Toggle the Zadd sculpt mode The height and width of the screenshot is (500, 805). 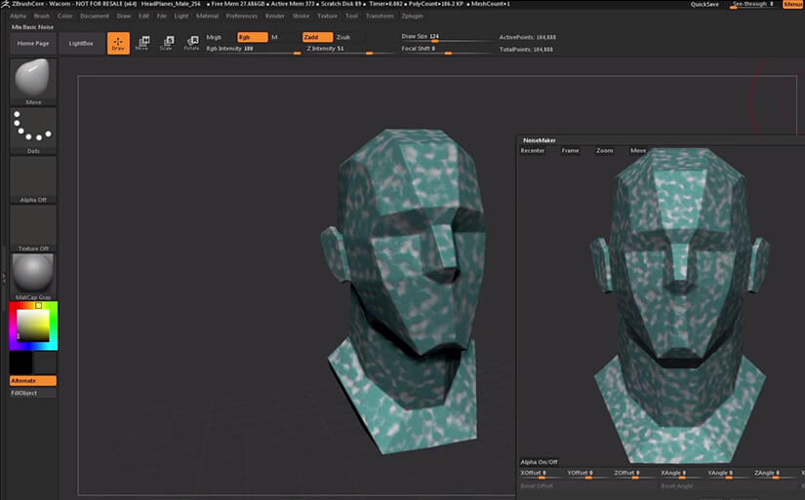point(317,37)
